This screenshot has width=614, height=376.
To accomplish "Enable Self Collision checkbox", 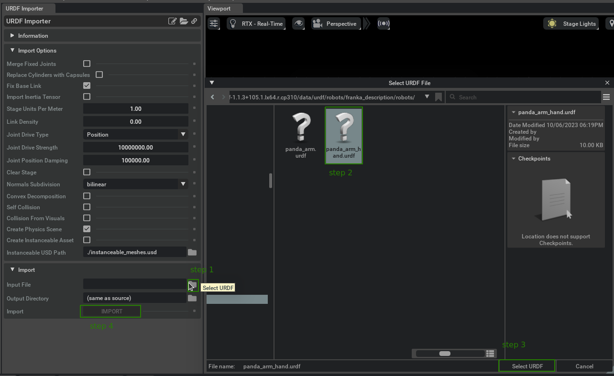I will (x=87, y=207).
